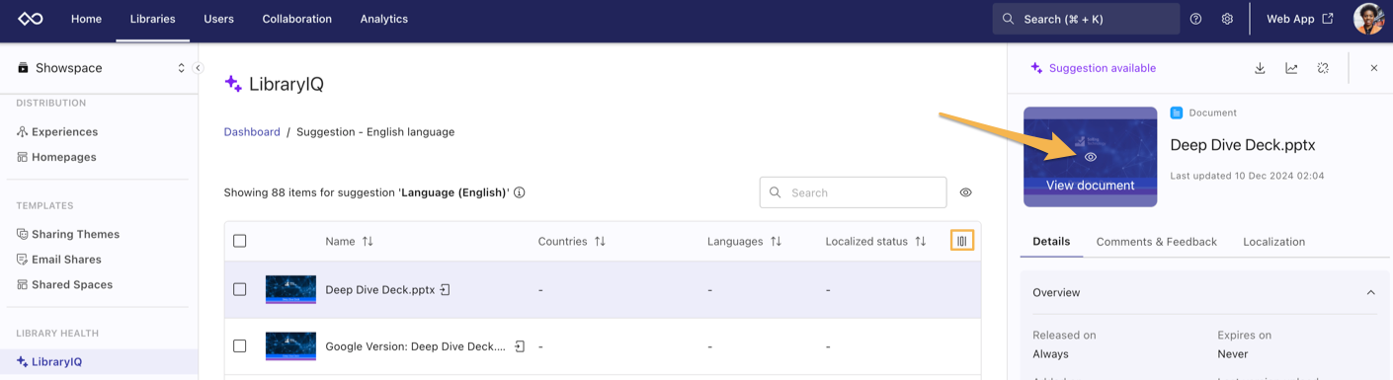Click the open icon beside Google Version row

[520, 346]
